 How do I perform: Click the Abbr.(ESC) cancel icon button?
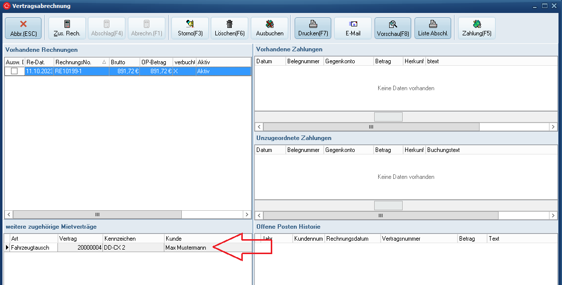tap(23, 28)
